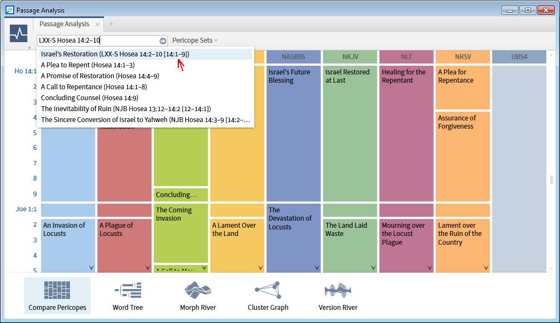The image size is (560, 323).
Task: Open the Israel Restored at Last pericope
Action: pos(350,134)
